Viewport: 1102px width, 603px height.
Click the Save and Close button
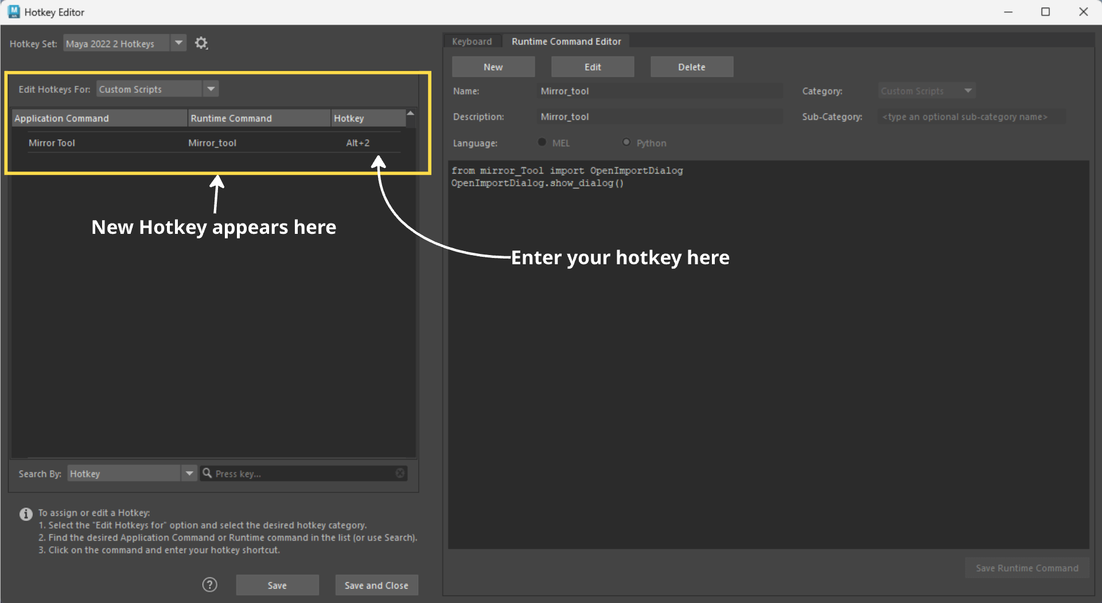[376, 585]
